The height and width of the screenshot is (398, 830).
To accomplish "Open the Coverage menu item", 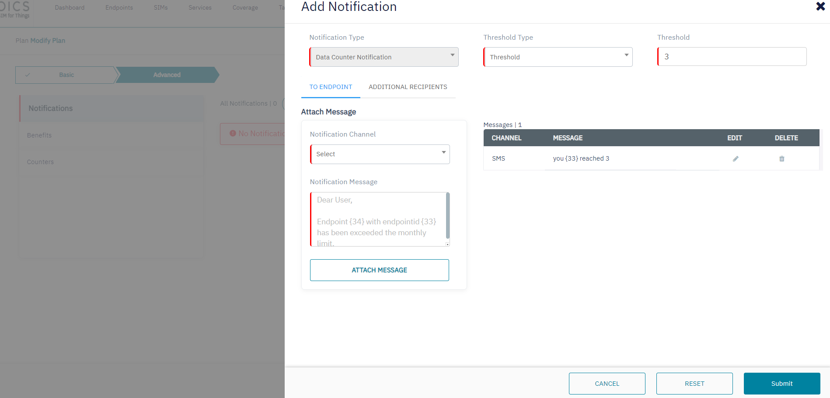I will [245, 8].
